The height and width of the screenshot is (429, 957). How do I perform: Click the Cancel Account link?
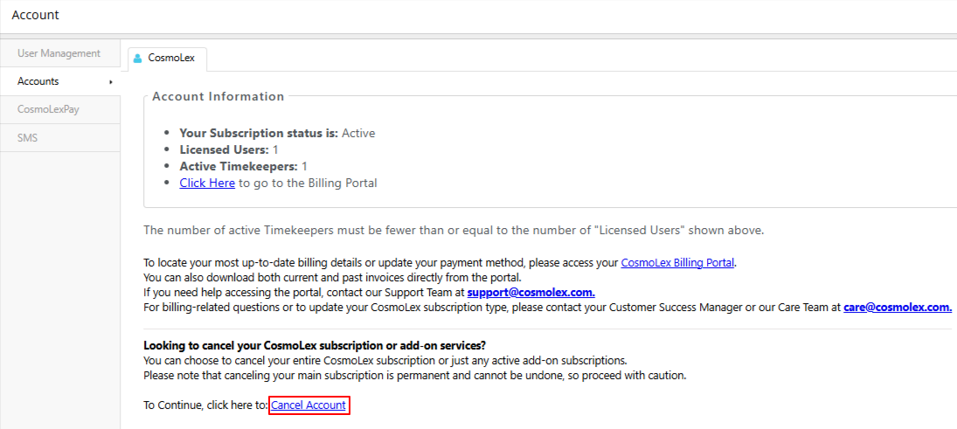309,405
